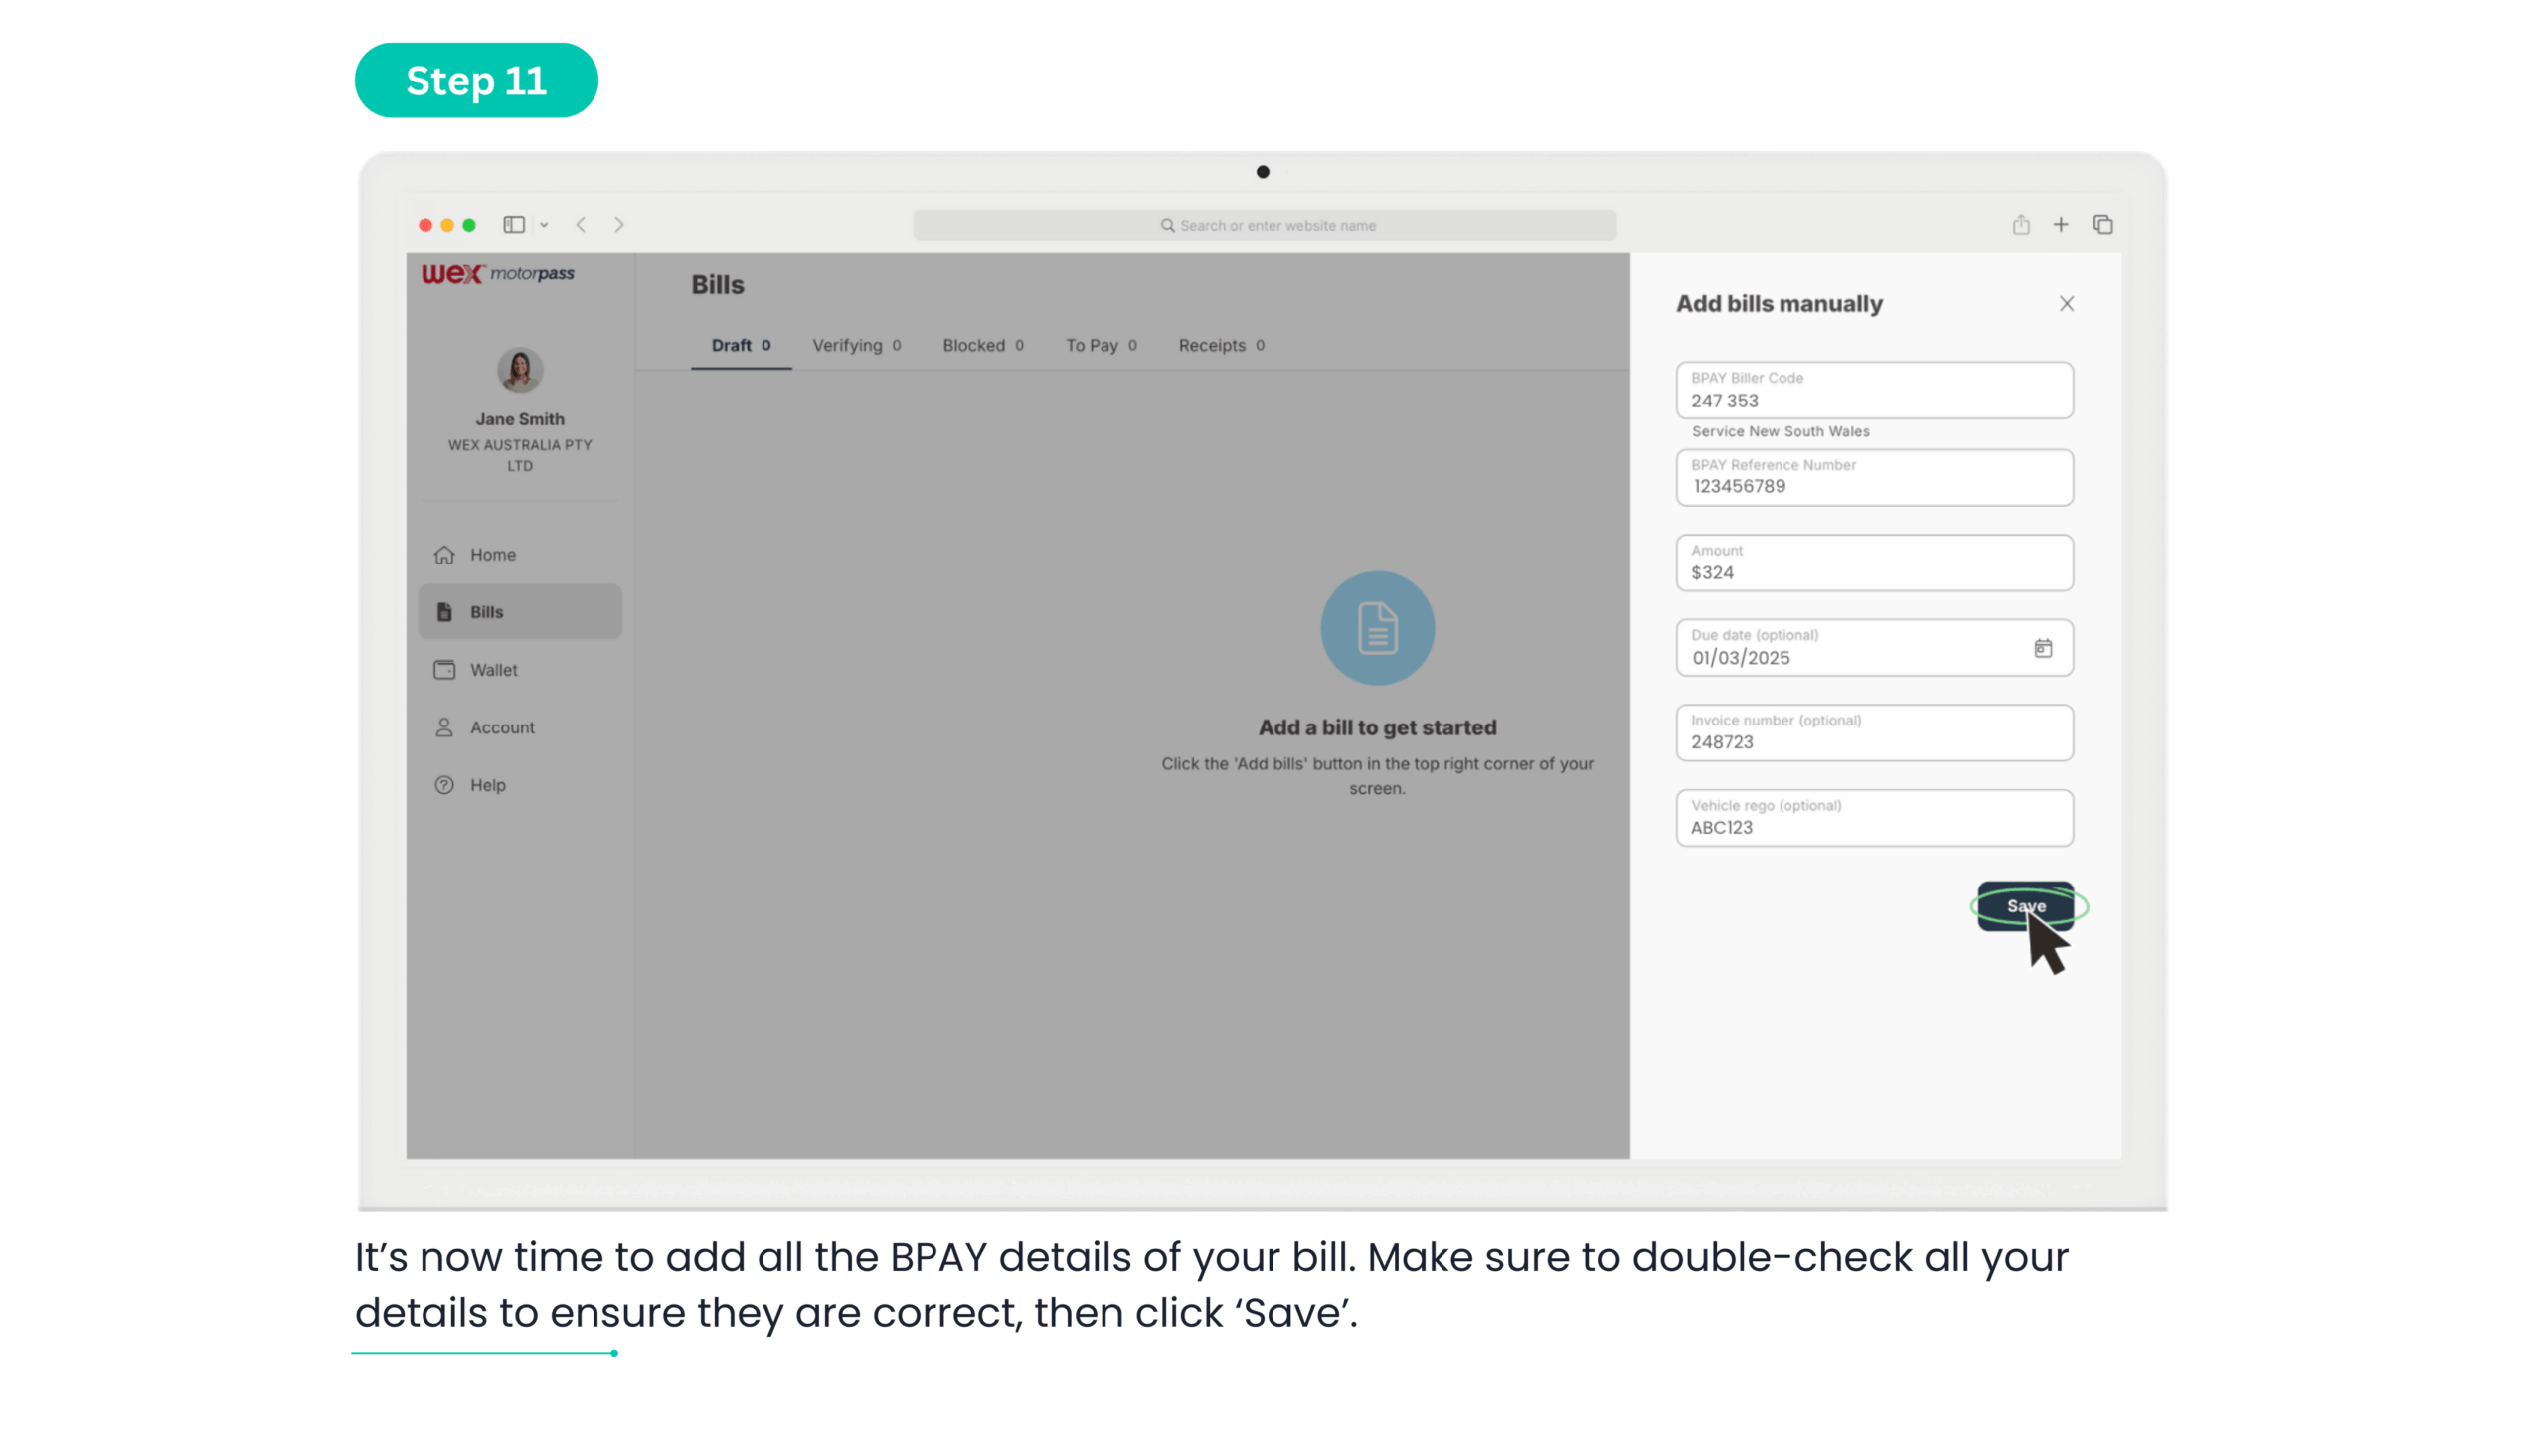This screenshot has height=1451, width=2545.
Task: Focus the Amount input field
Action: [x=1873, y=564]
